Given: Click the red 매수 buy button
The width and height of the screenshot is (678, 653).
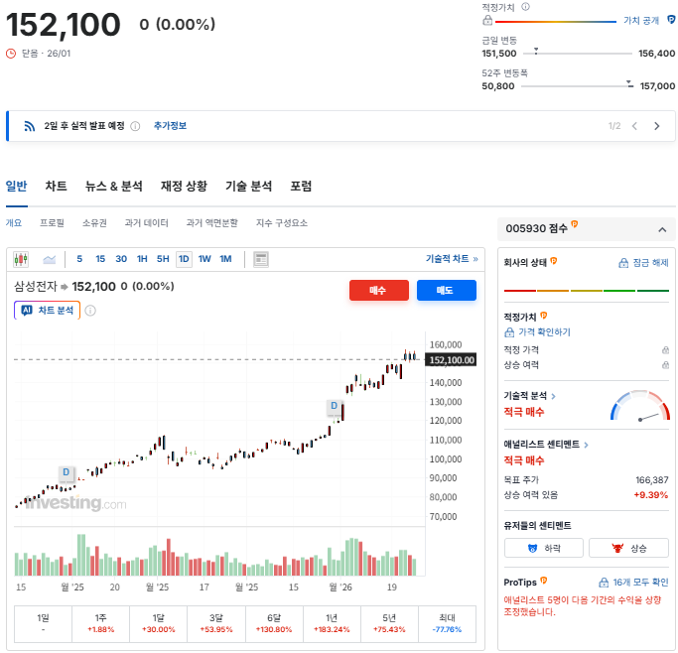Looking at the screenshot, I should (x=379, y=290).
